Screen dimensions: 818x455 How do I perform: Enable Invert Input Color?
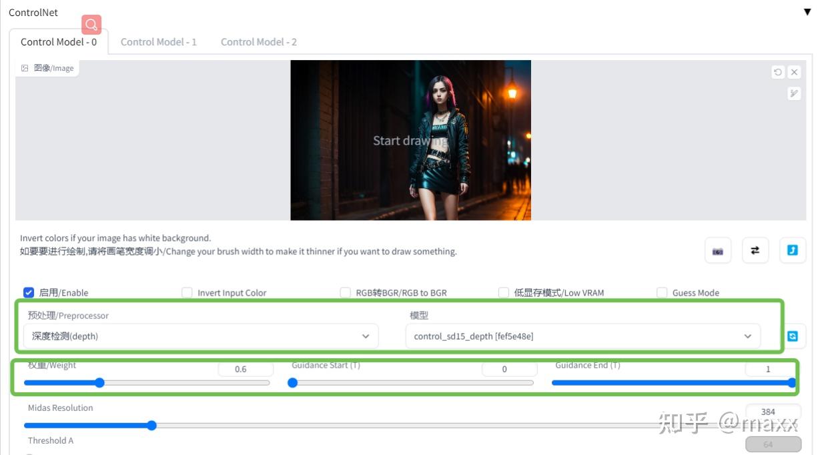tap(187, 292)
